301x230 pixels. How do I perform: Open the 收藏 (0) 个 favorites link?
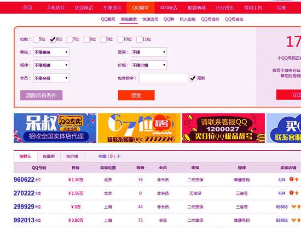coord(109,157)
